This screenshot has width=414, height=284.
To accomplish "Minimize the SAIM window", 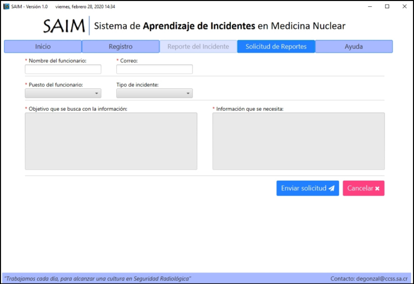I will tap(370, 6).
